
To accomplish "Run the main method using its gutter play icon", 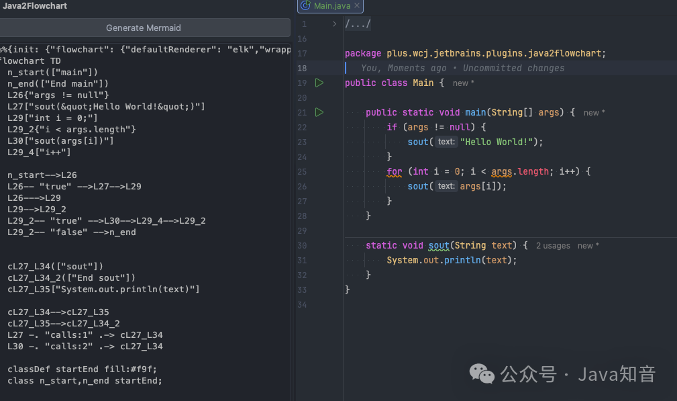I will point(319,112).
